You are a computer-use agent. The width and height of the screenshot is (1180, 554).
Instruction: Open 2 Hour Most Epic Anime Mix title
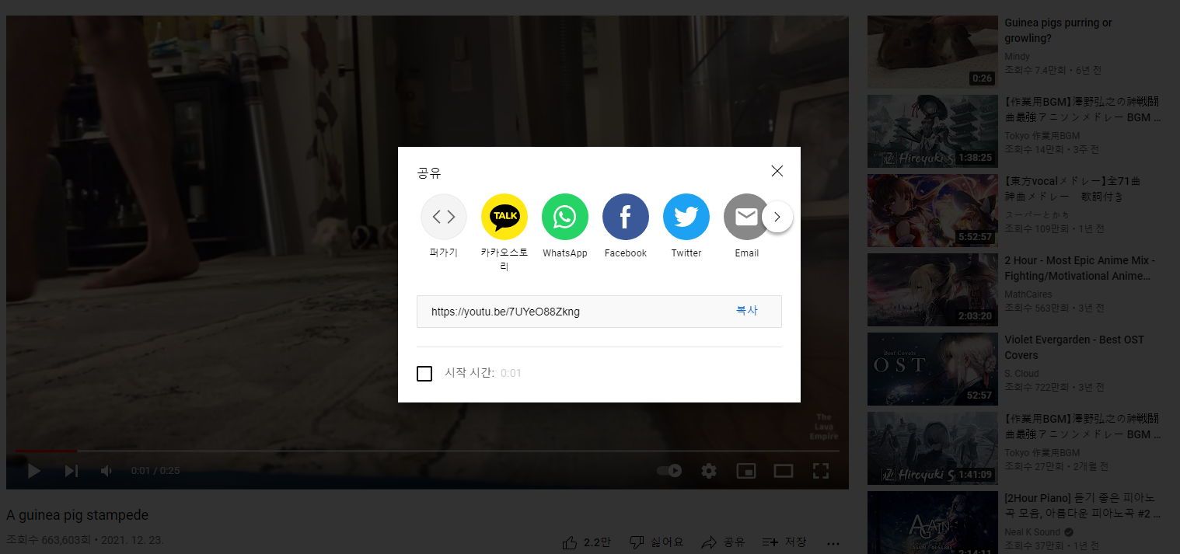pyautogui.click(x=1079, y=268)
